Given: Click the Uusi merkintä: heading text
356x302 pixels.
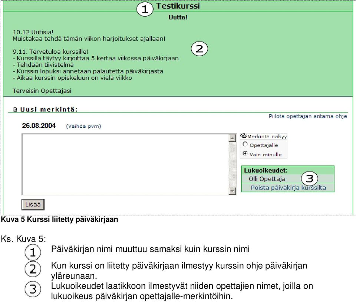Looking at the screenshot, I should [49, 110].
